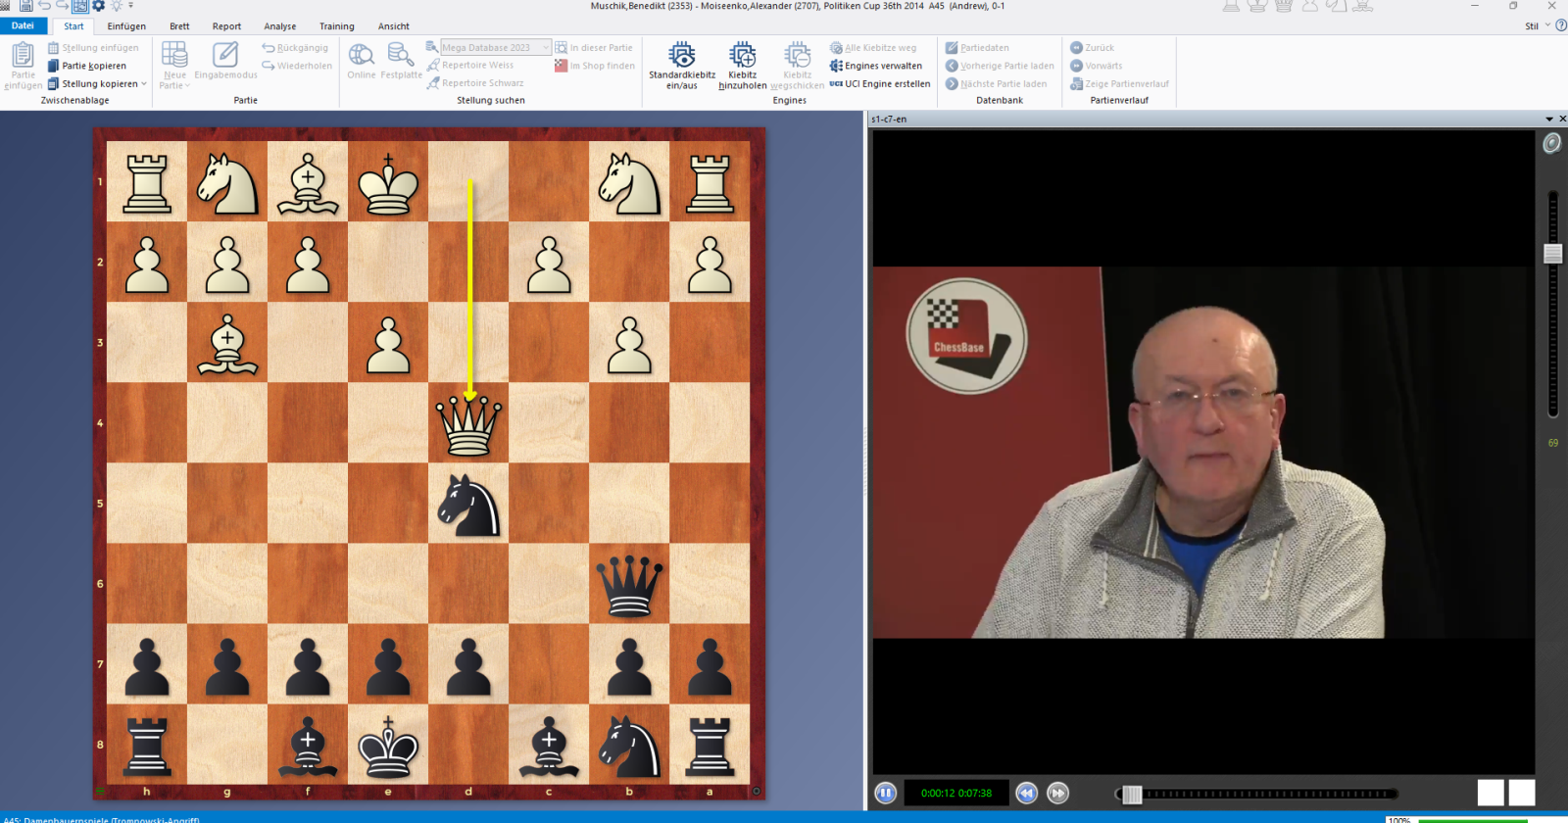
Task: Open the Analyse ribbon tab
Action: pos(279,26)
